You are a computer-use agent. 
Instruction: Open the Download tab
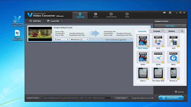click(x=111, y=15)
